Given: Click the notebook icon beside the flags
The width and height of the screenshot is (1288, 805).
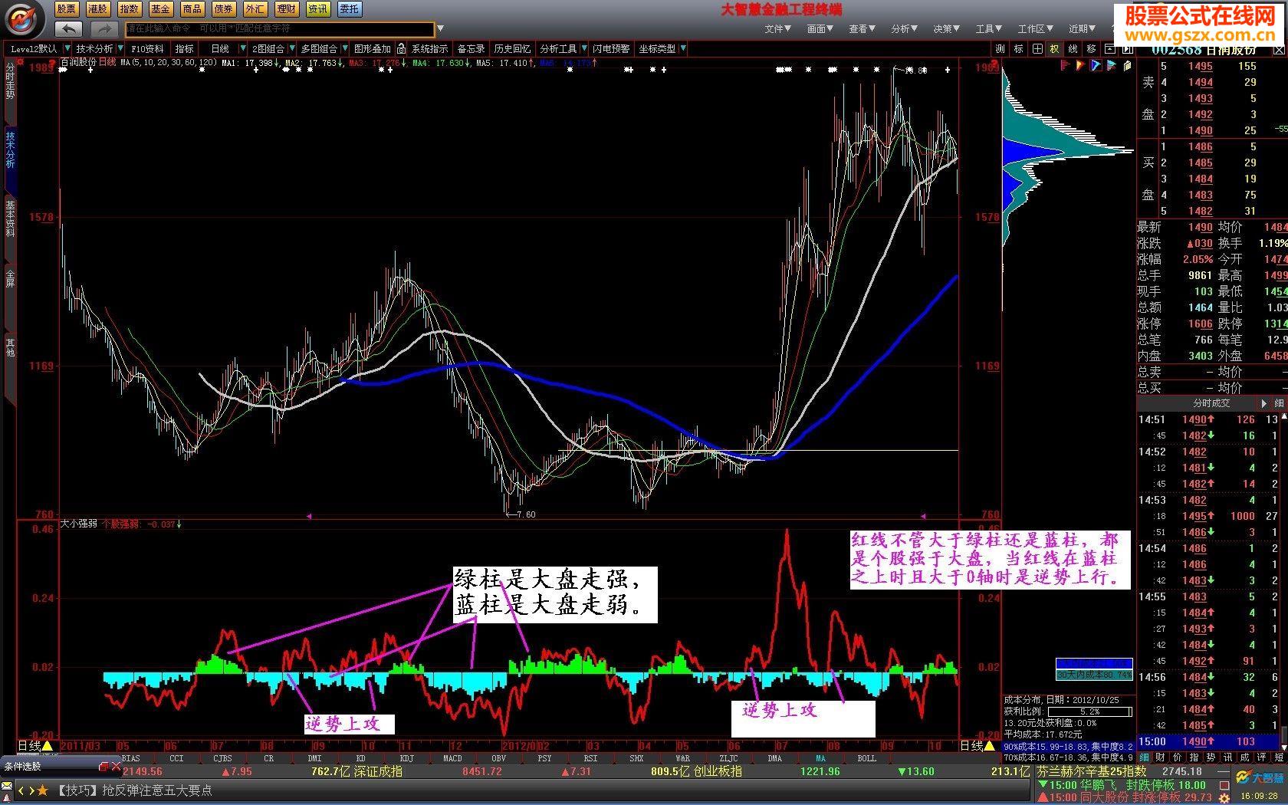Looking at the screenshot, I should [1127, 66].
